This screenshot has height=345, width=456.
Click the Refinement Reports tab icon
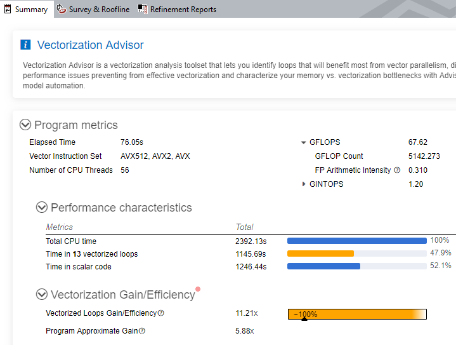pyautogui.click(x=143, y=9)
